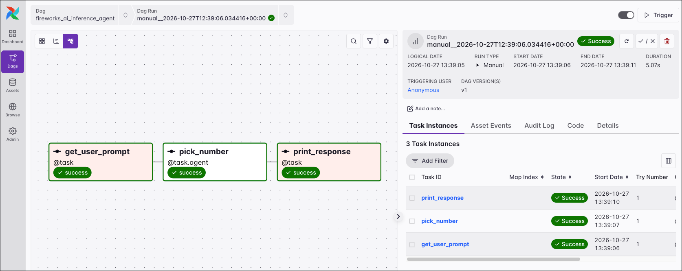Click the Try Number column header

pos(652,177)
